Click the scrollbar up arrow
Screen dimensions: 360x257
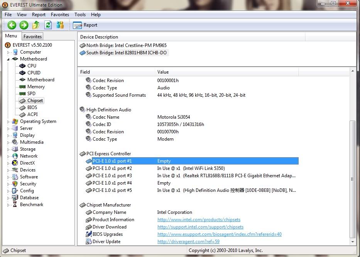(352, 71)
